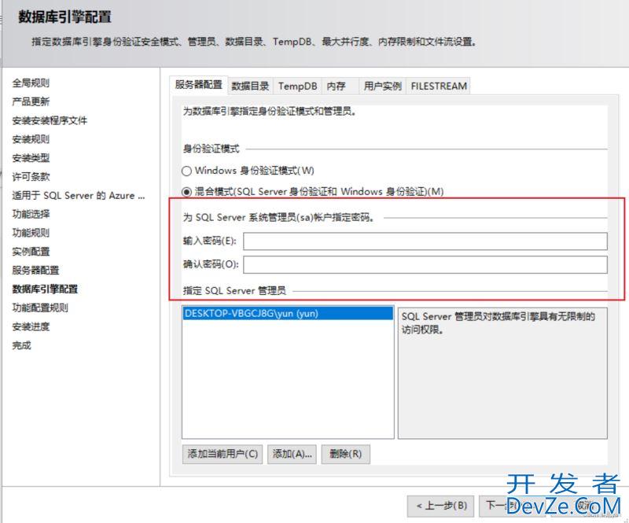Click 许可条款 step in sidebar
The image size is (629, 523).
(31, 177)
